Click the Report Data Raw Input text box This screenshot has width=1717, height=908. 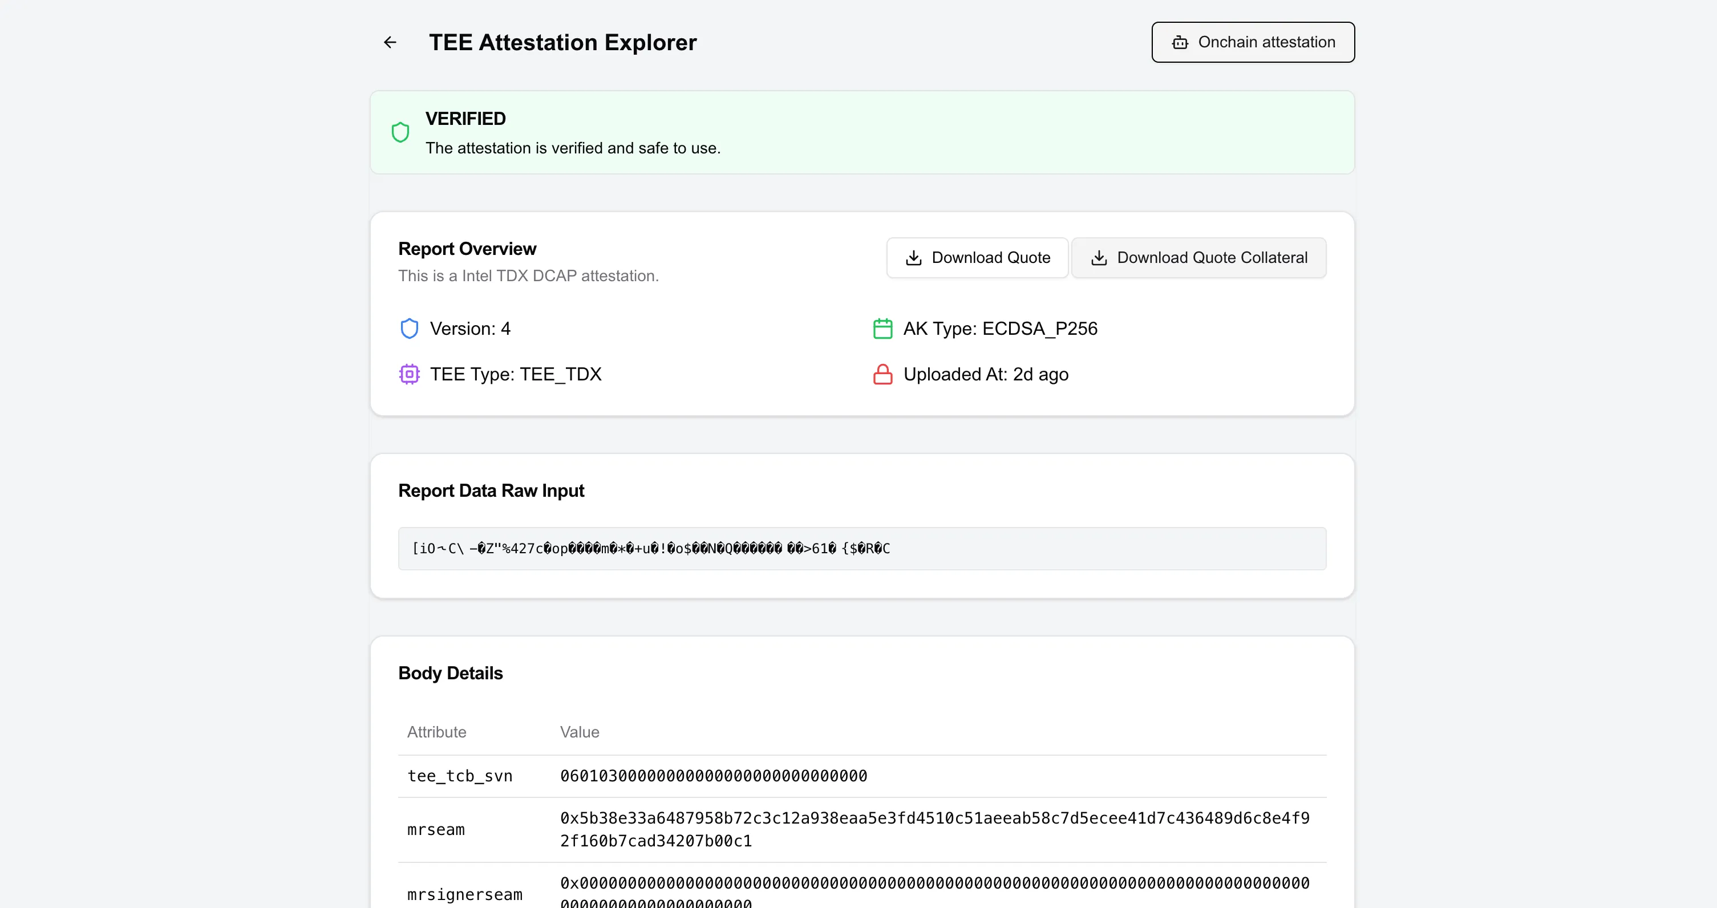[x=861, y=549]
